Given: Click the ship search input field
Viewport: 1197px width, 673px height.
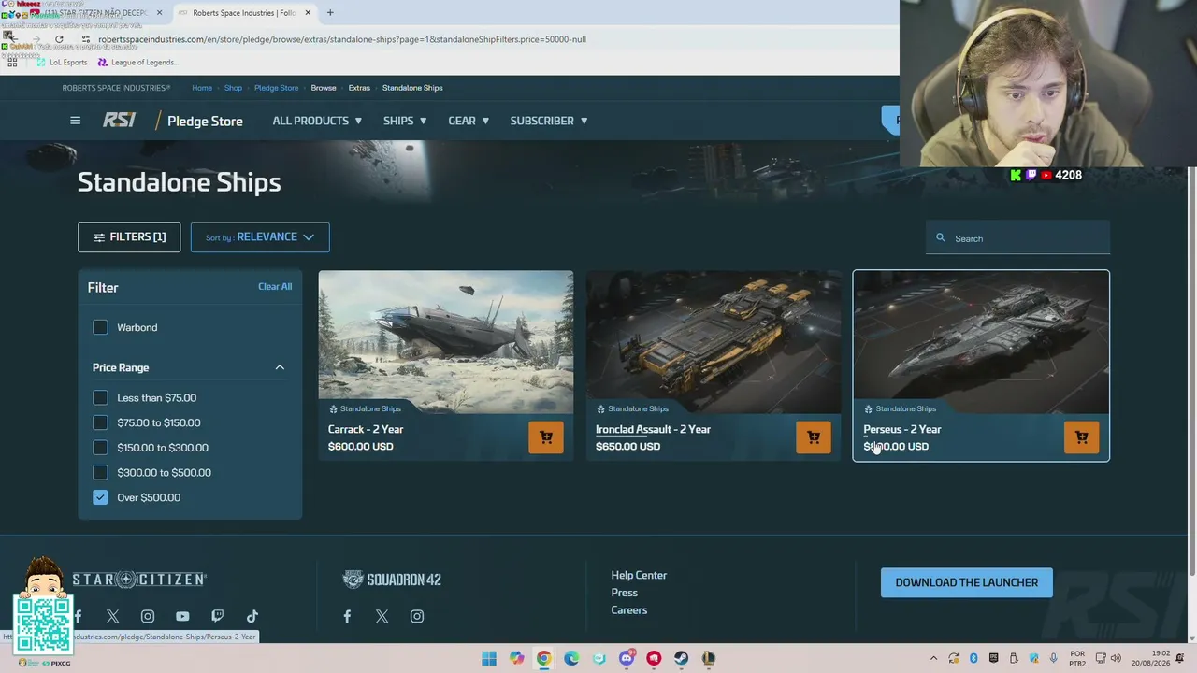Looking at the screenshot, I should tap(1017, 238).
